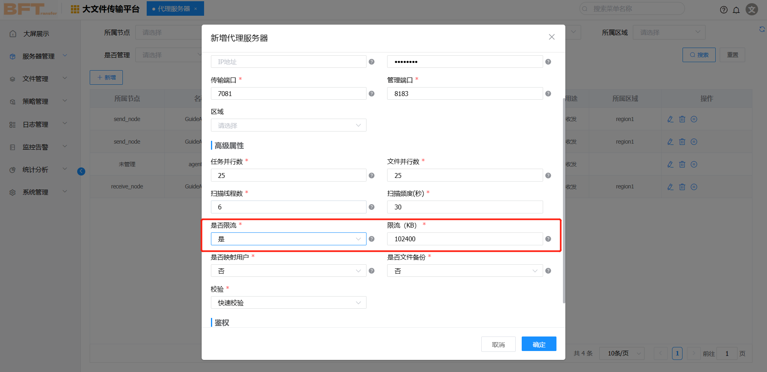The image size is (767, 372).
Task: Expand 服务器管理 in sidebar menu
Action: 39,56
